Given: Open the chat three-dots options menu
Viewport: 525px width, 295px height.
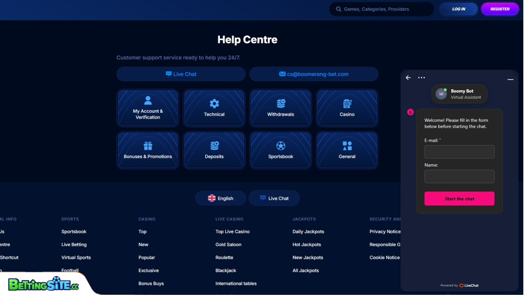Looking at the screenshot, I should 421,78.
